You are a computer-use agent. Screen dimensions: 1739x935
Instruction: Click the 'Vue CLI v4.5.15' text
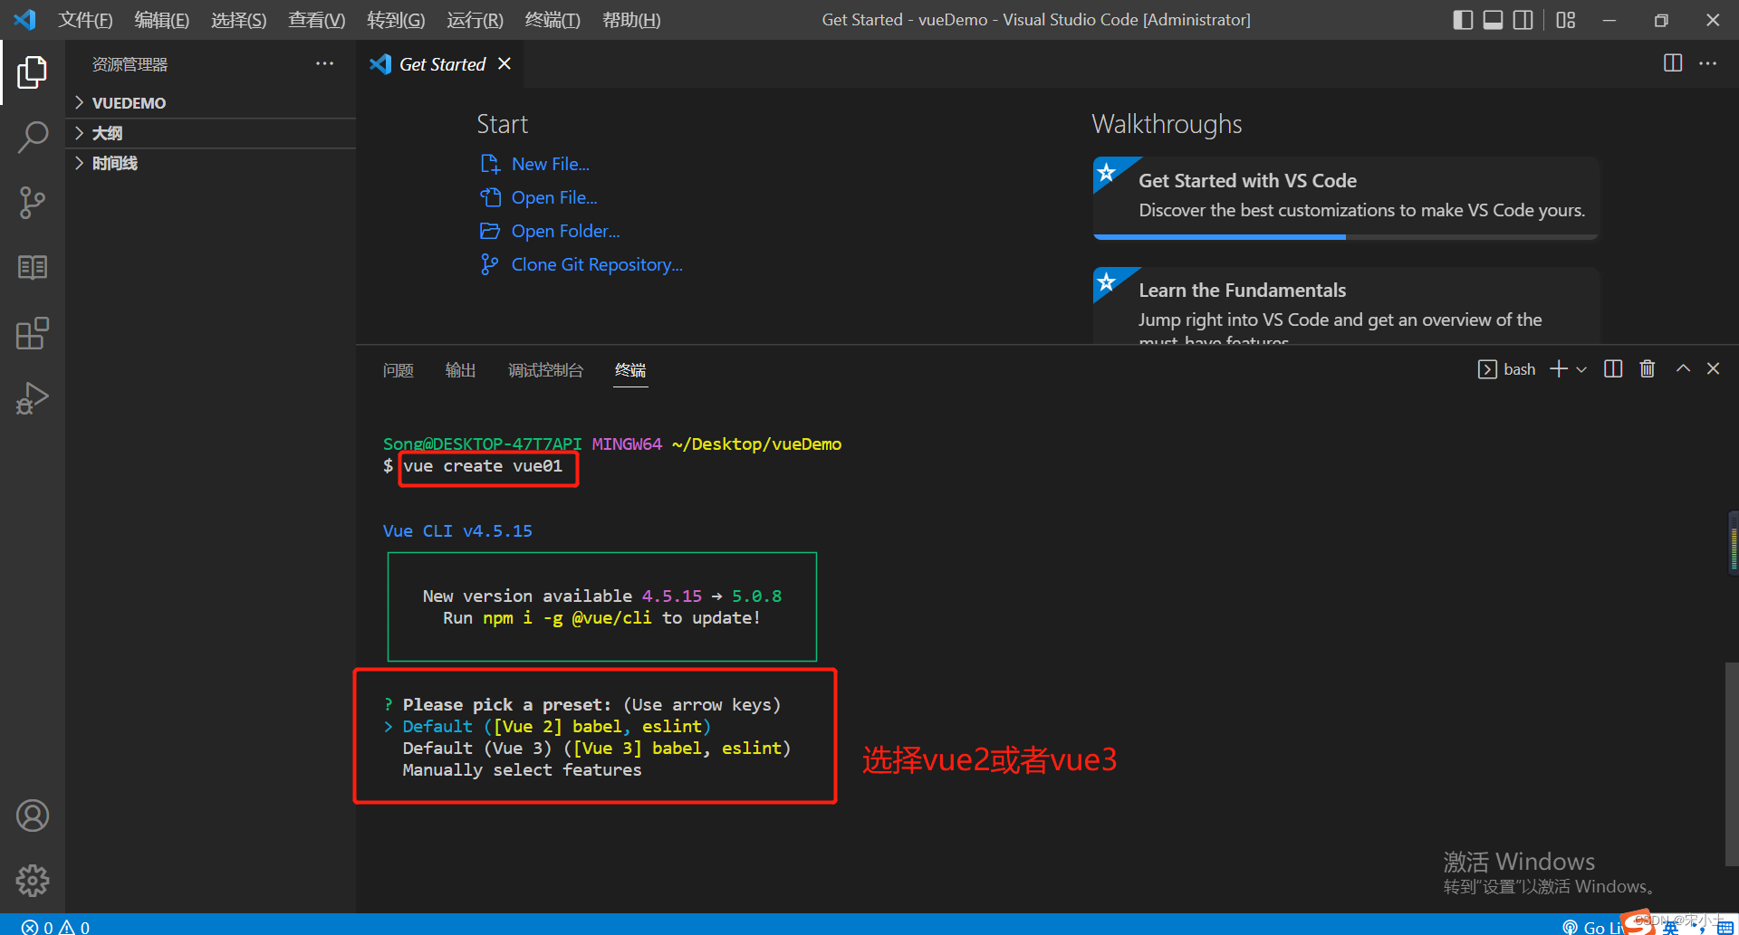click(x=457, y=531)
